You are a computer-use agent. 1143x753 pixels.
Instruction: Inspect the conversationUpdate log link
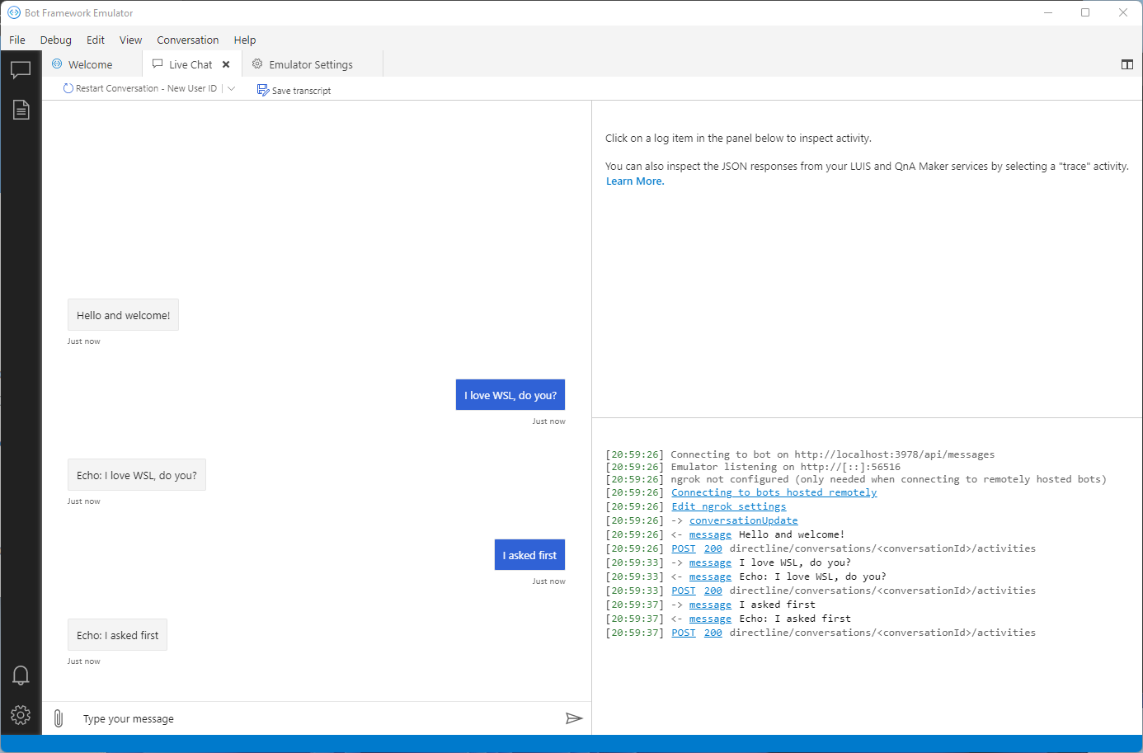pos(744,520)
